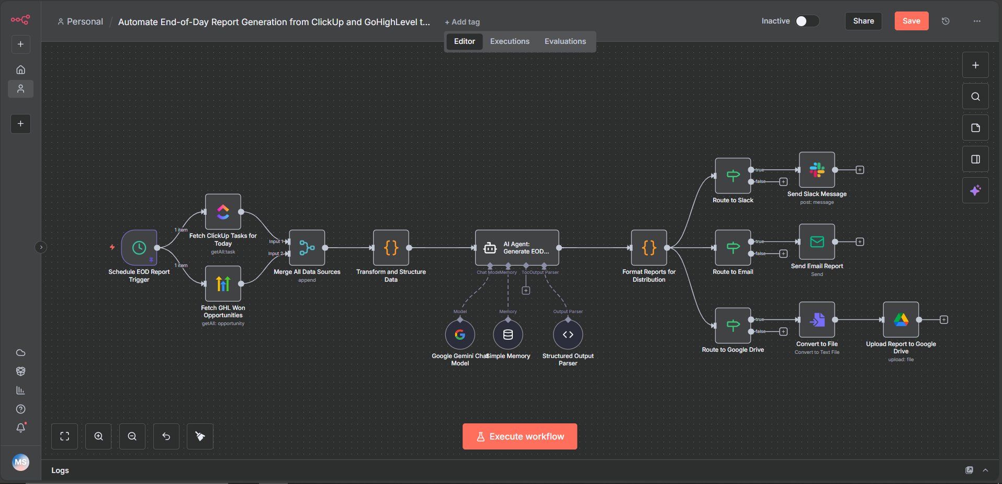Click the workflow title to rename
Image resolution: width=1002 pixels, height=484 pixels.
(x=274, y=22)
